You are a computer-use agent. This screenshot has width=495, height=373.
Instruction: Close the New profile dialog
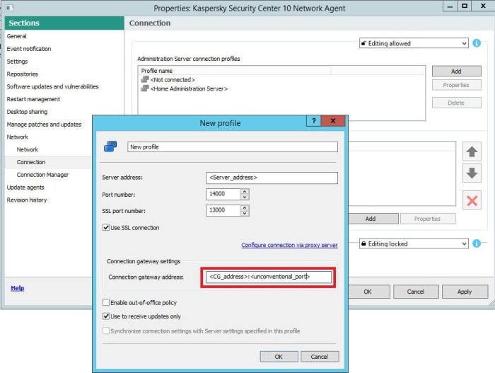click(333, 121)
